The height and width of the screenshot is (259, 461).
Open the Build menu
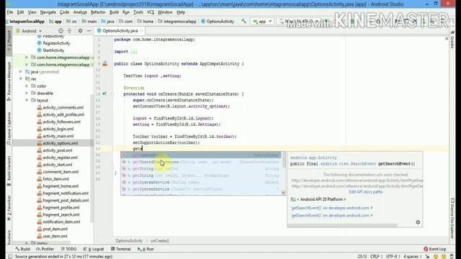point(114,12)
